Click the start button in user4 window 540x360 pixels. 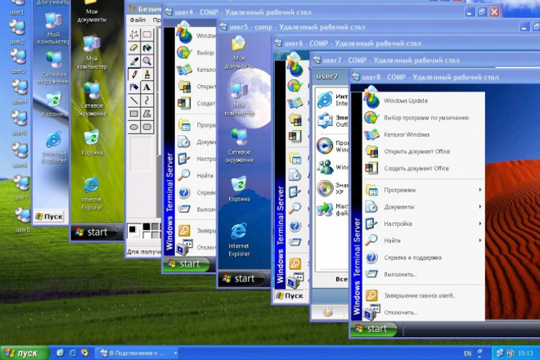point(186,263)
